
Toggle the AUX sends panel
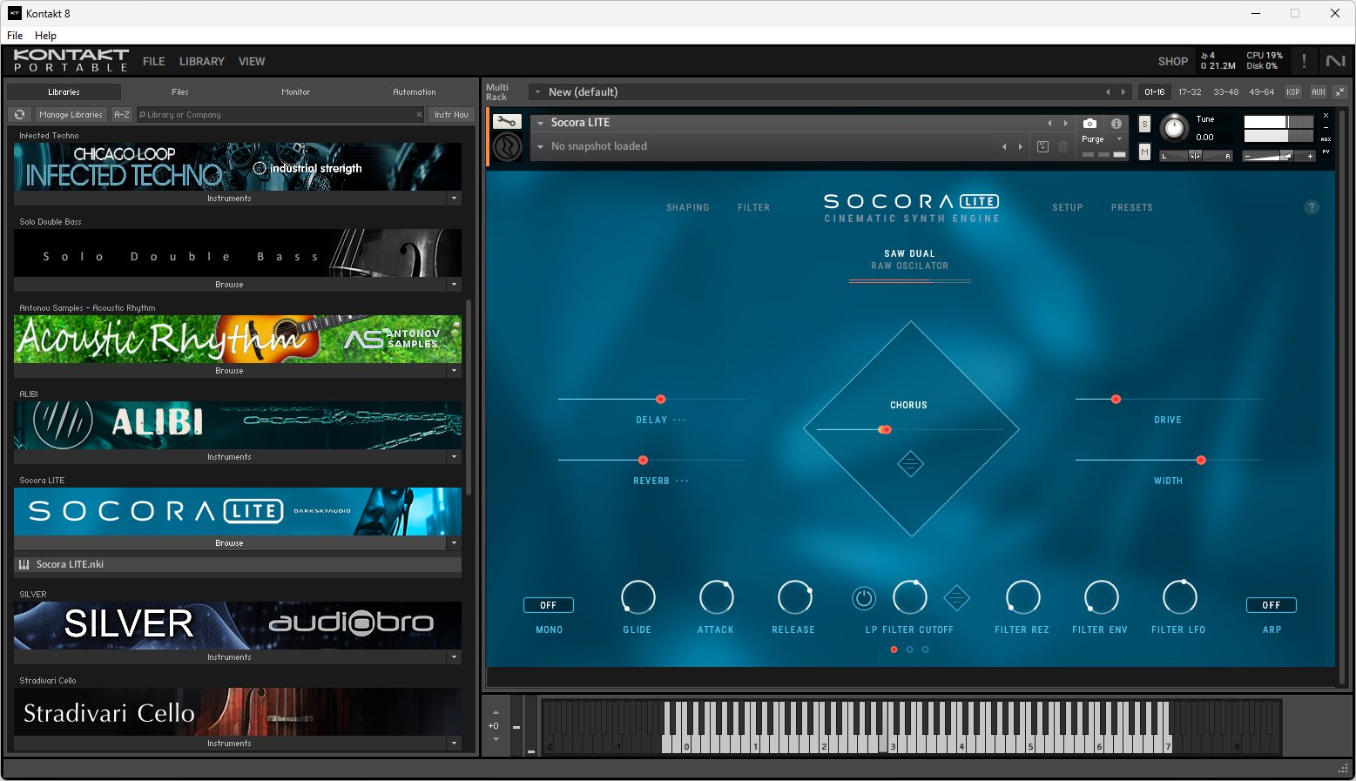coord(1319,91)
